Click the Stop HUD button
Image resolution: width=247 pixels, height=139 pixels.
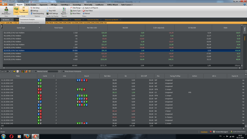click(51, 11)
